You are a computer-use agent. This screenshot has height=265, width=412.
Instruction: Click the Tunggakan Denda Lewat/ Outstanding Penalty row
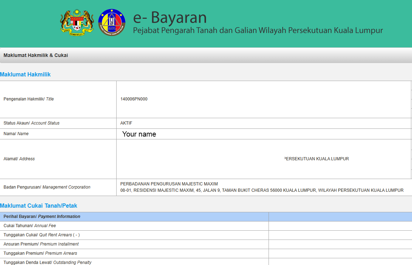click(206, 262)
